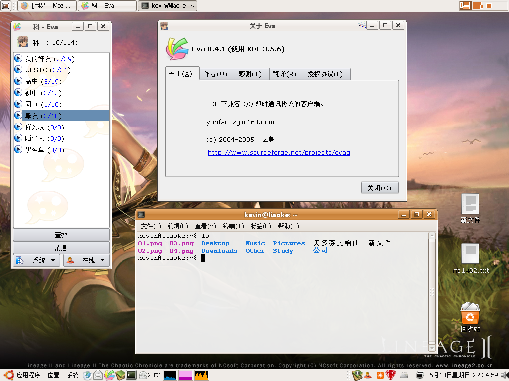Expand the 陌生人 (0/0) group
This screenshot has width=509, height=381.
[18, 138]
